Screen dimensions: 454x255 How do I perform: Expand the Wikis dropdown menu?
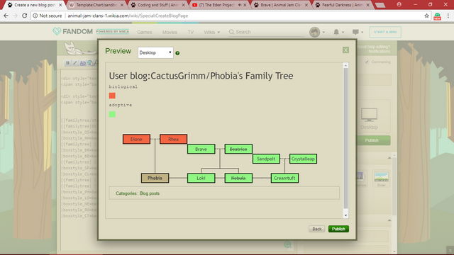[x=211, y=32]
